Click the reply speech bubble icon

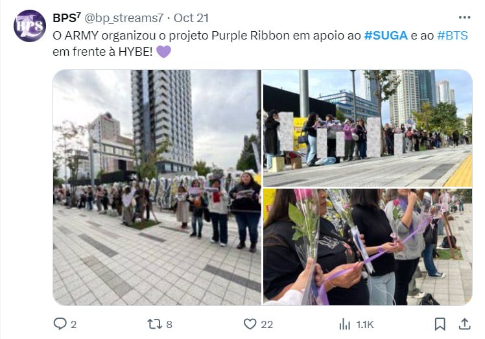coord(60,324)
